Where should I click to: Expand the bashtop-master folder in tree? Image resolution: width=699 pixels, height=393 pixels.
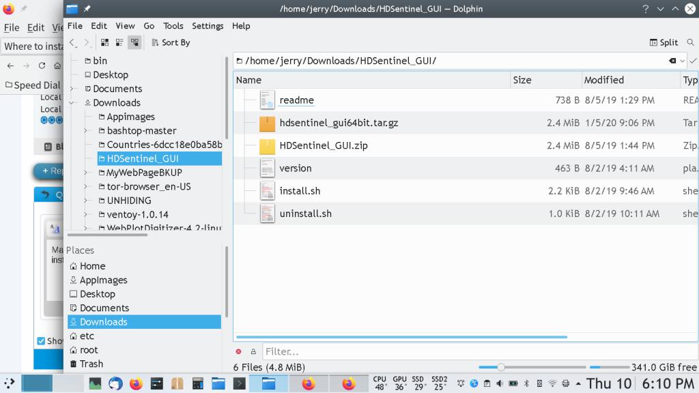(x=85, y=130)
